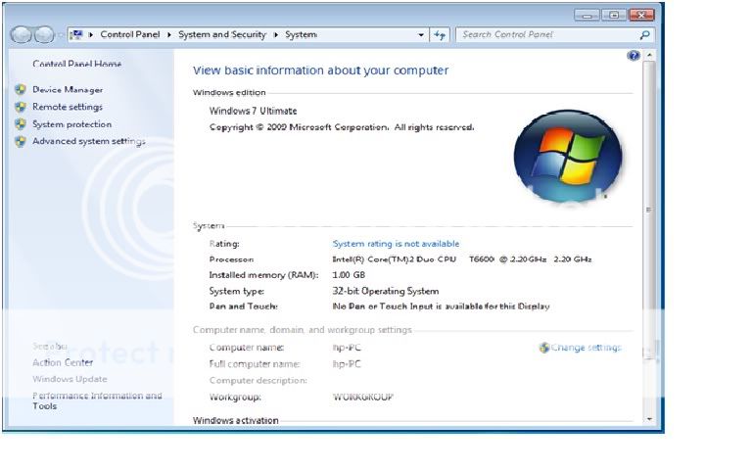
Task: Click the Copyright 2009 Microsoft Corporation text
Action: click(x=342, y=127)
